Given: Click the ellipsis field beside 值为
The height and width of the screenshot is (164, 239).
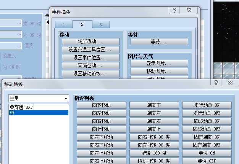Looking at the screenshot, I should [11, 46].
